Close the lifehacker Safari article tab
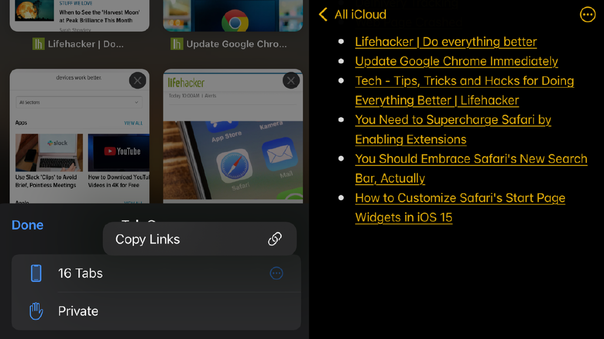Image resolution: width=604 pixels, height=339 pixels. point(291,81)
